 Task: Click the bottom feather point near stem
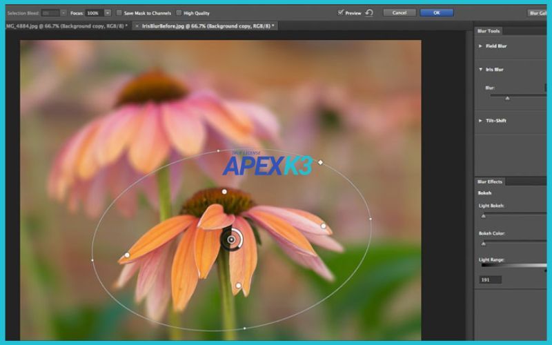[x=238, y=285]
